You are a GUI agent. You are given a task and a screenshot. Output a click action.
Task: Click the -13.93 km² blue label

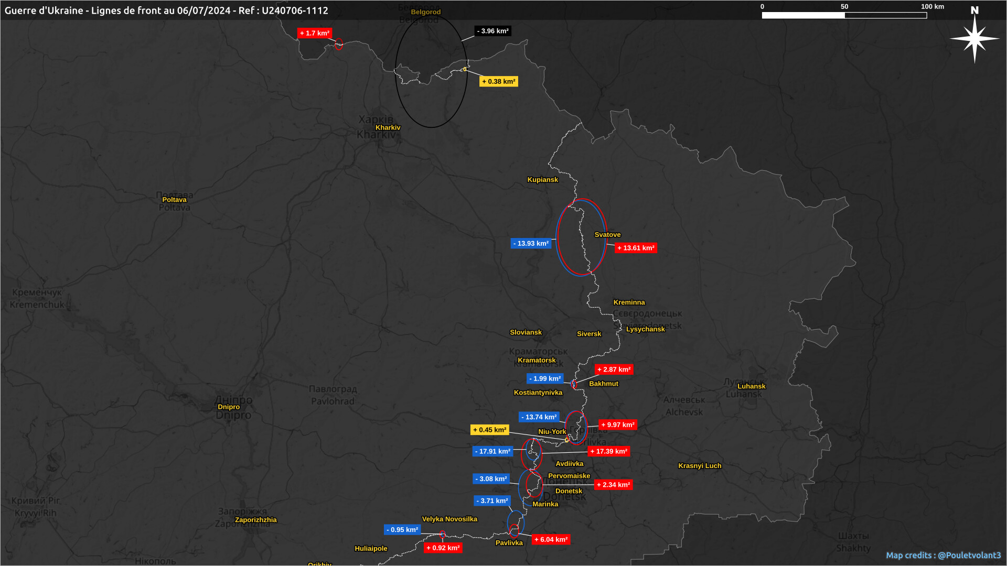[531, 244]
